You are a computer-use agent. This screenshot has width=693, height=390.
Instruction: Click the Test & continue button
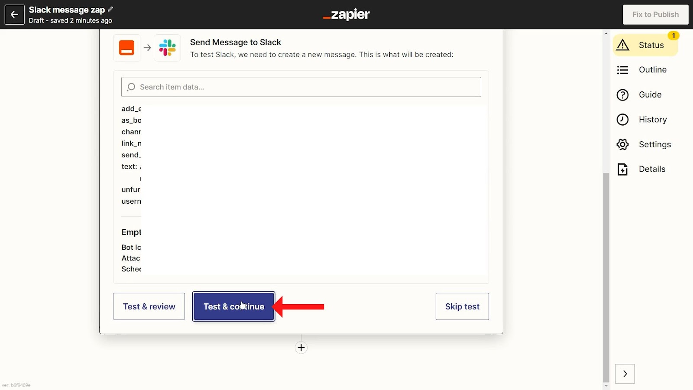tap(233, 306)
